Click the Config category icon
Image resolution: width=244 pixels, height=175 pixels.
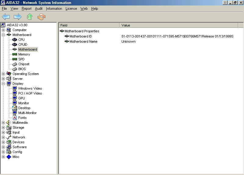pyautogui.click(x=9, y=152)
